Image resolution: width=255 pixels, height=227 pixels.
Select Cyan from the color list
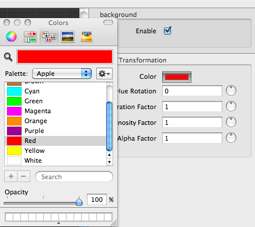pos(55,91)
